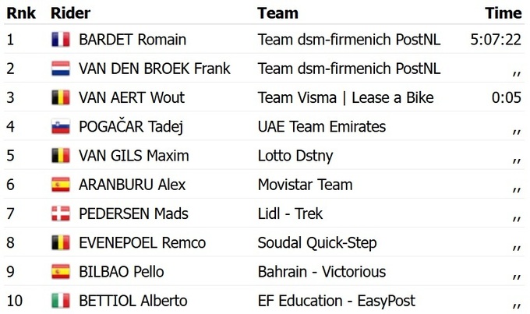Sort by the Team column header
The height and width of the screenshot is (314, 530).
pos(277,13)
